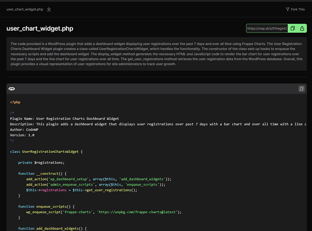Click the fork icon beside Fork This
This screenshot has width=312, height=231.
coord(287,9)
